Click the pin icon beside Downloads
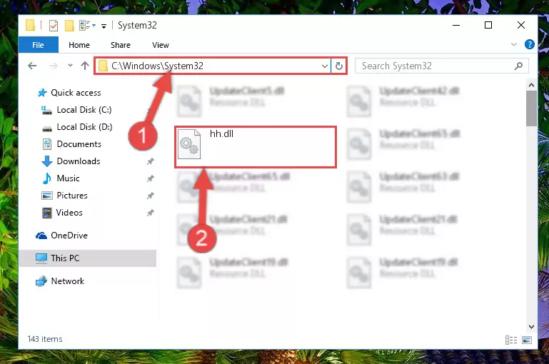The height and width of the screenshot is (364, 549). (x=150, y=161)
